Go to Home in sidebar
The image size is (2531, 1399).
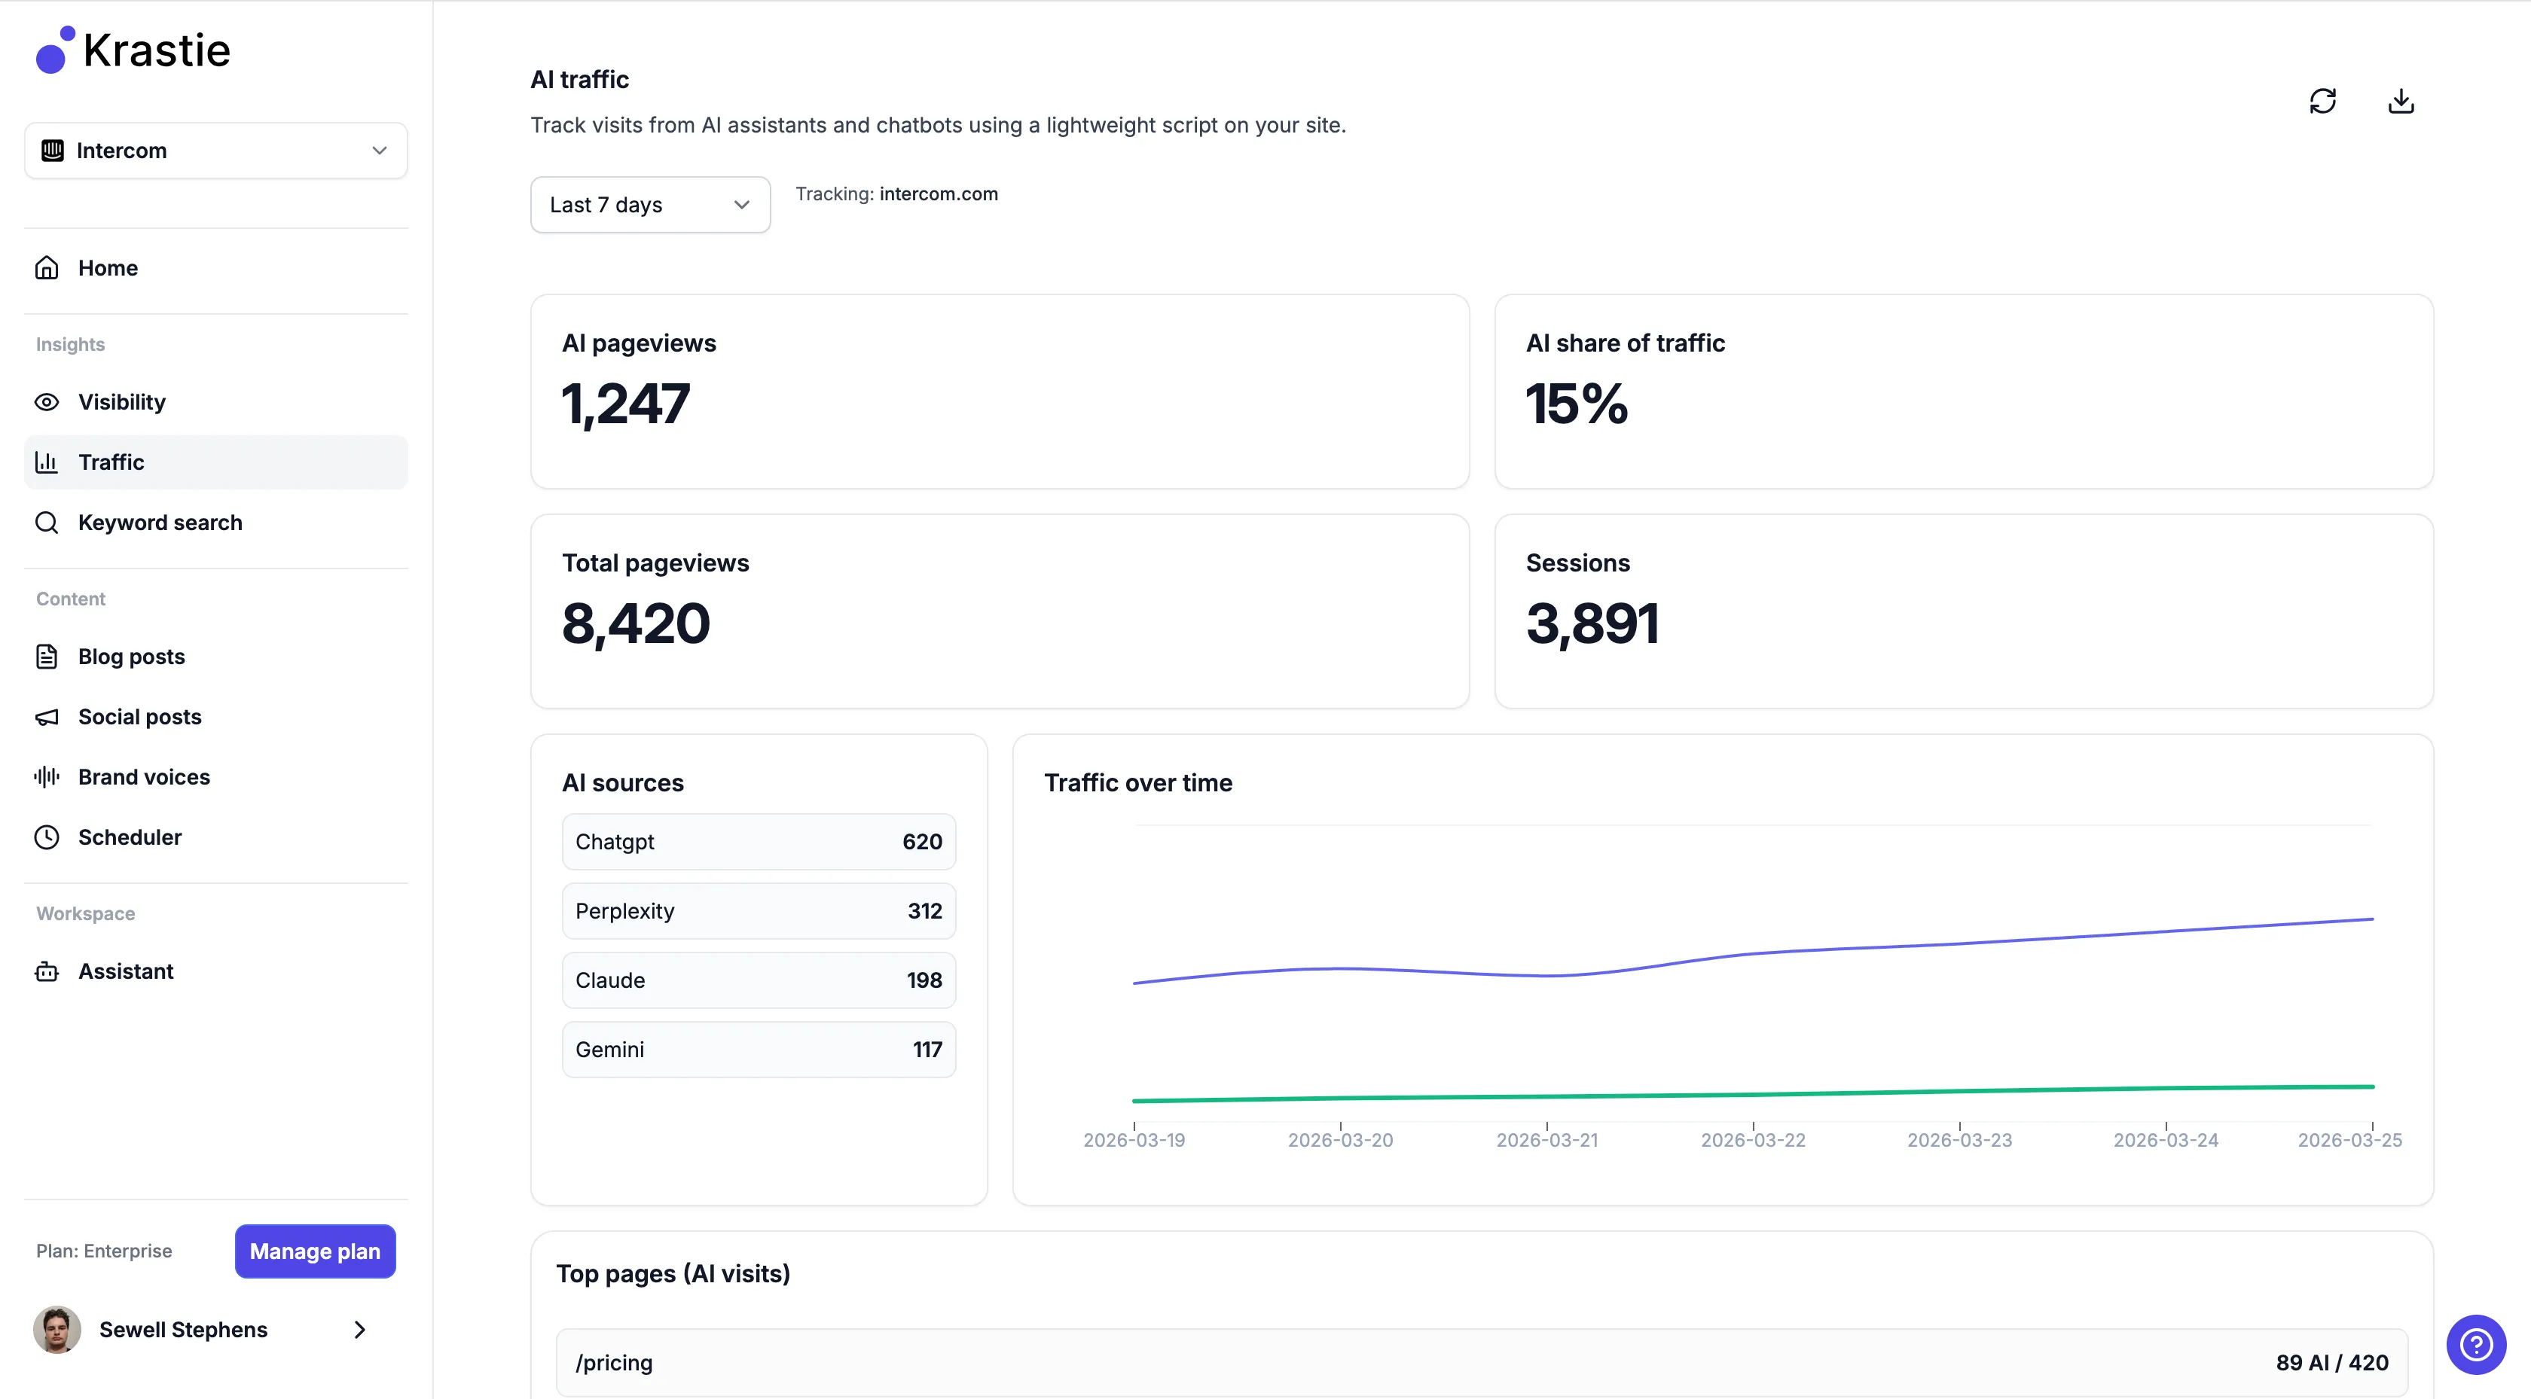216,268
